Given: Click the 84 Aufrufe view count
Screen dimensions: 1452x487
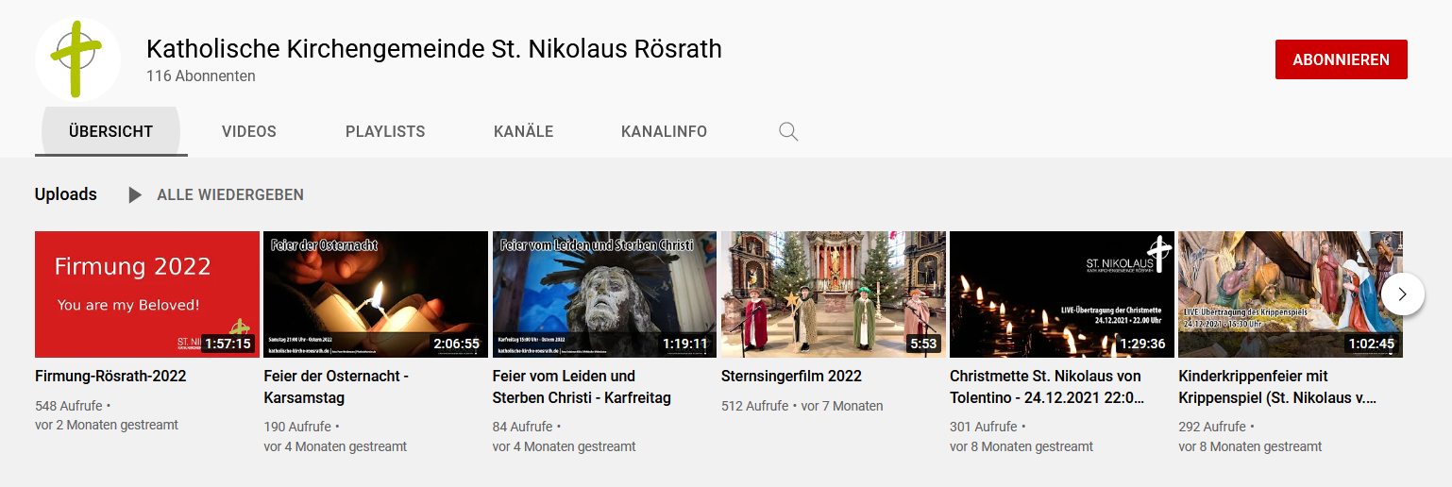Looking at the screenshot, I should click(x=522, y=427).
